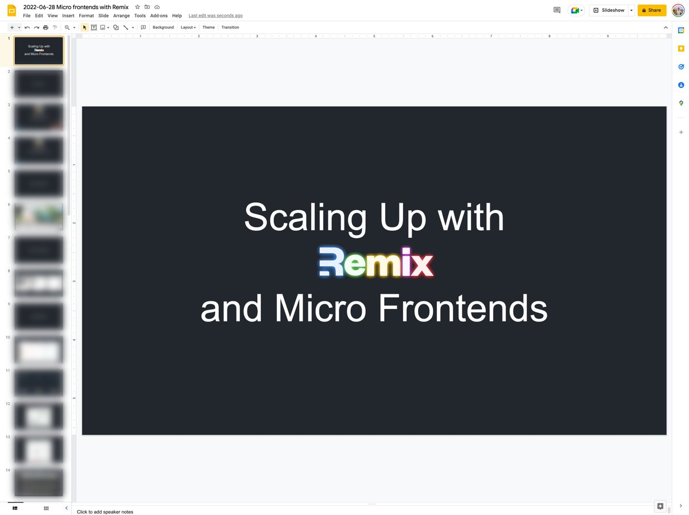Check cloud document status icon
The height and width of the screenshot is (515, 689).
[157, 7]
